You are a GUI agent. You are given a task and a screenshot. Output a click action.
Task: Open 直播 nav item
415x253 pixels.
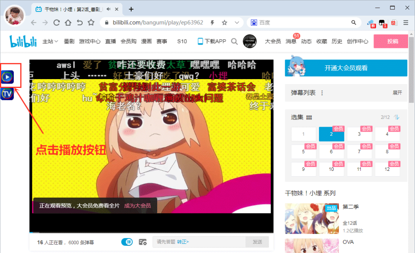[x=110, y=41]
